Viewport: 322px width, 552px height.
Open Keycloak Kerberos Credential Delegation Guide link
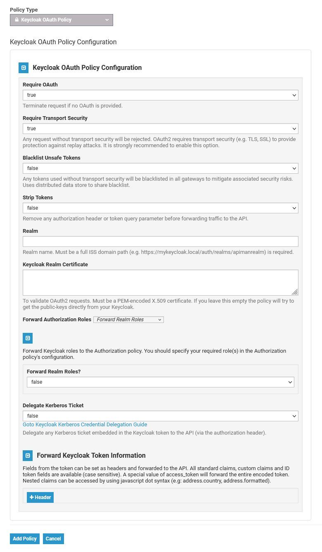tap(85, 425)
